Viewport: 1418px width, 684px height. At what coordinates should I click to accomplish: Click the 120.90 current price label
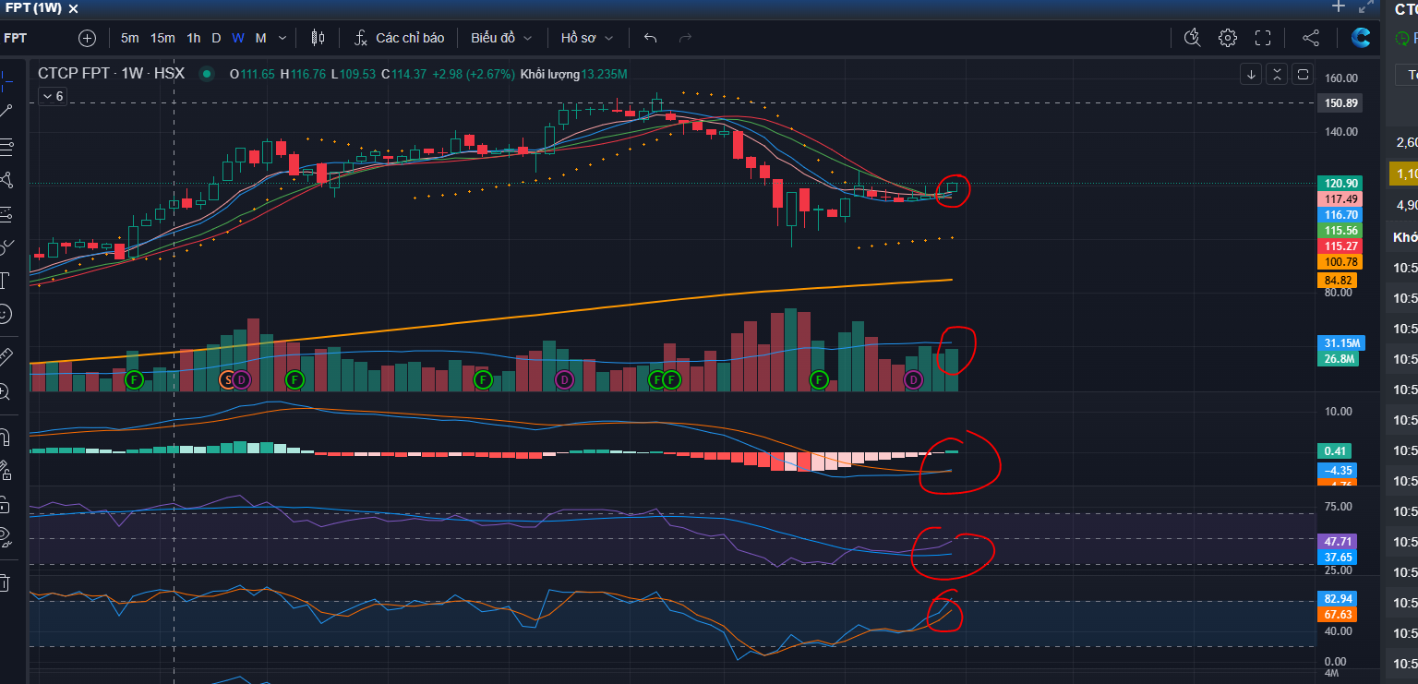[x=1340, y=184]
